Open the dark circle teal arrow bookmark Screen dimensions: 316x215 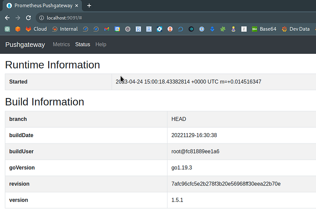click(x=191, y=29)
